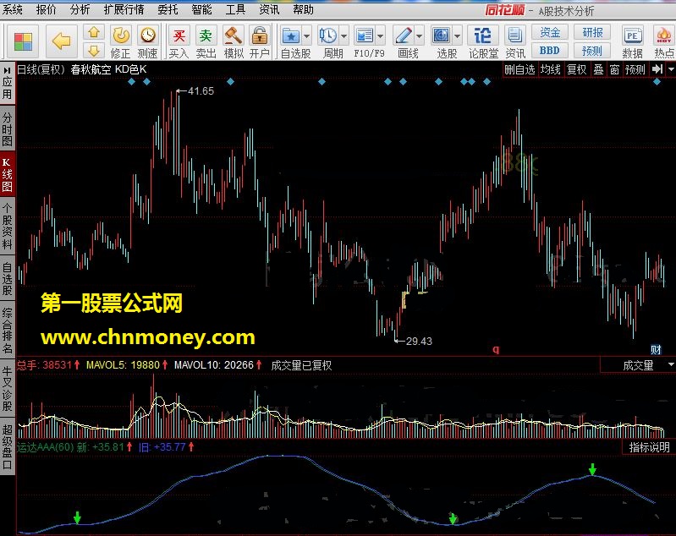
Task: Click the 财 finance marker icon
Action: (656, 349)
